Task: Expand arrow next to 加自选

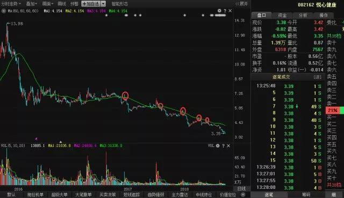Action: [x=104, y=4]
